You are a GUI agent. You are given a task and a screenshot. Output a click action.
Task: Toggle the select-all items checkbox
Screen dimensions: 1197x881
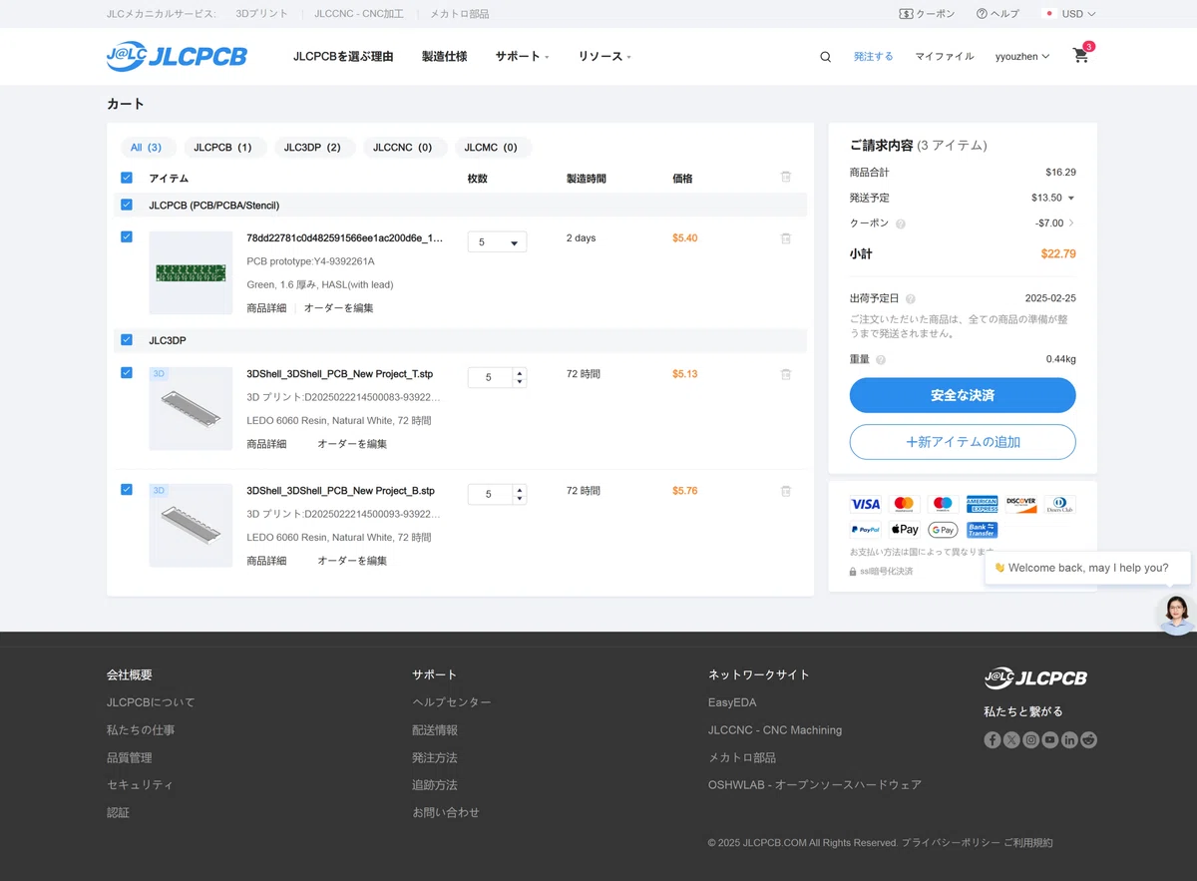[x=127, y=178]
